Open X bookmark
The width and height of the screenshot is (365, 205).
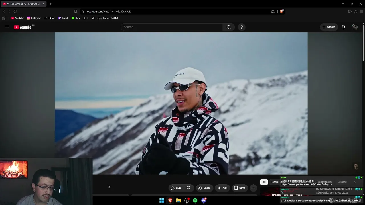click(86, 18)
